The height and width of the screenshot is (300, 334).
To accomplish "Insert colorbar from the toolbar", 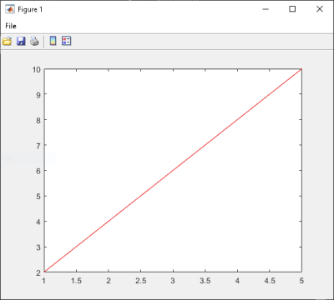I will click(x=53, y=41).
